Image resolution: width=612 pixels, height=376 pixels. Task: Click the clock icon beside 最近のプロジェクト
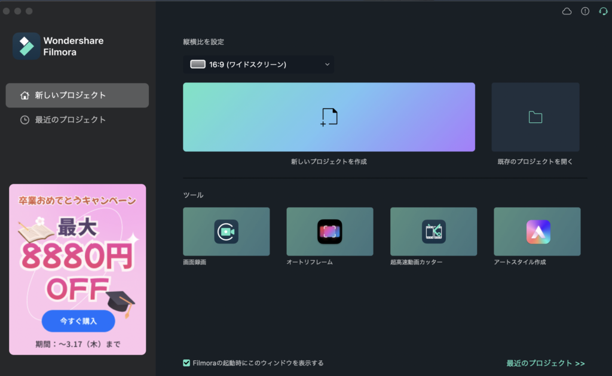[25, 120]
